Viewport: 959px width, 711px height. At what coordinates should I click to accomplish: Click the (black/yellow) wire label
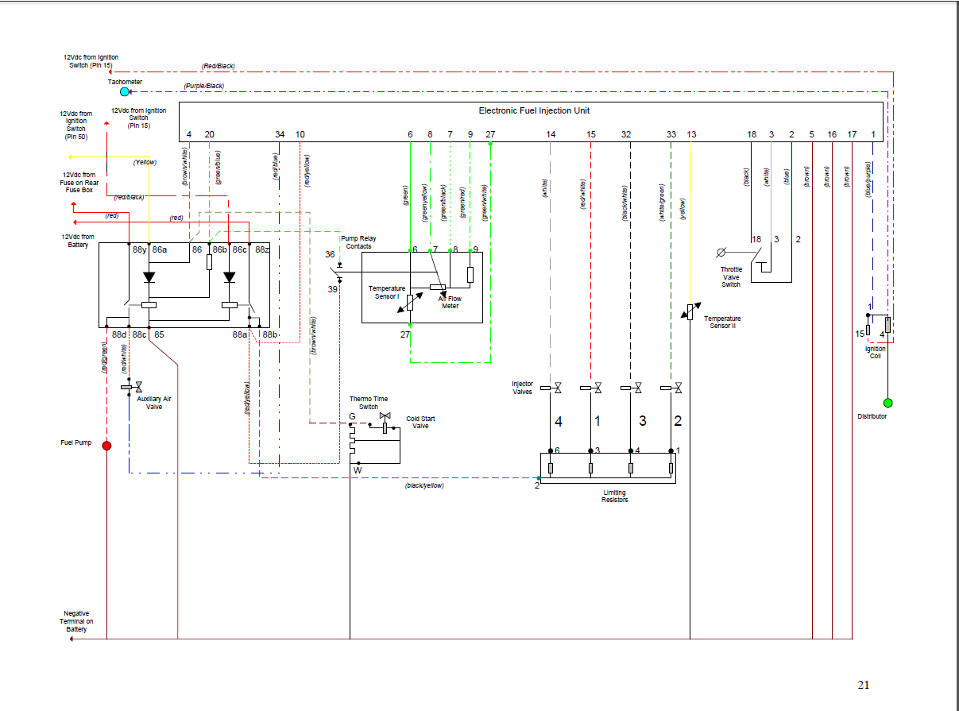[x=424, y=485]
